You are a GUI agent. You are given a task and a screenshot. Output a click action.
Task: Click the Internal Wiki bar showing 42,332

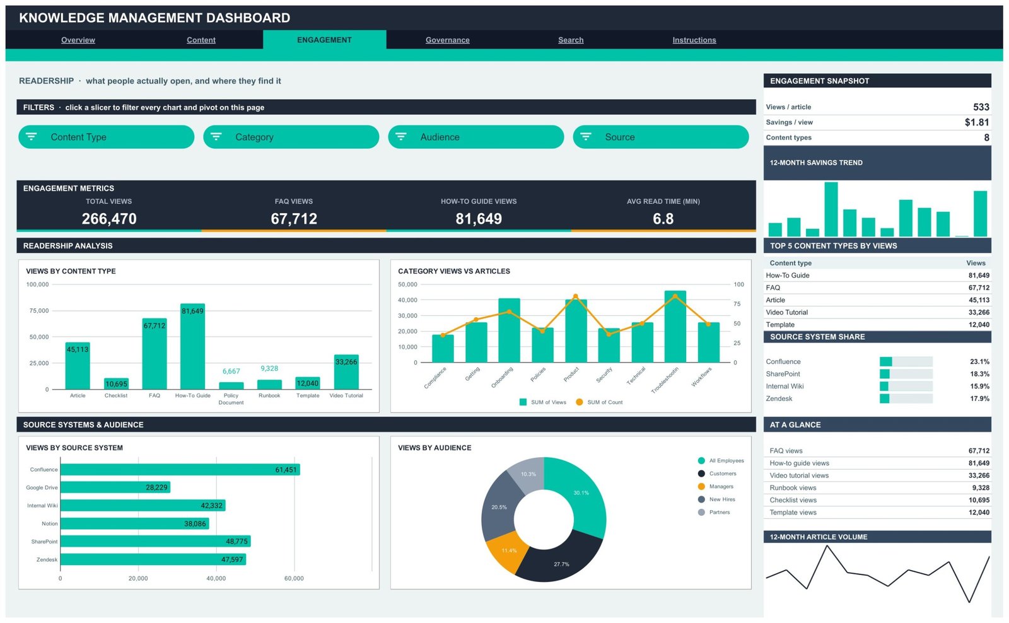pos(143,506)
